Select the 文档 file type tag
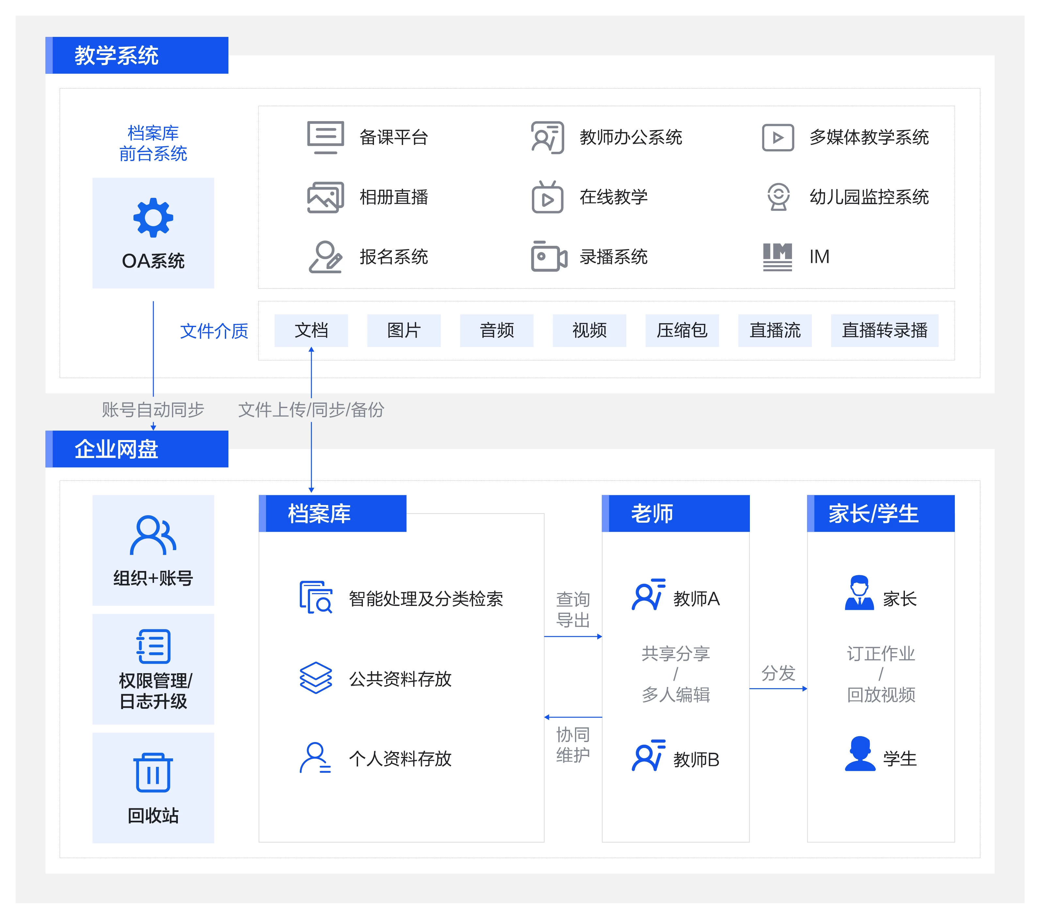This screenshot has width=1040, height=919. pyautogui.click(x=311, y=330)
